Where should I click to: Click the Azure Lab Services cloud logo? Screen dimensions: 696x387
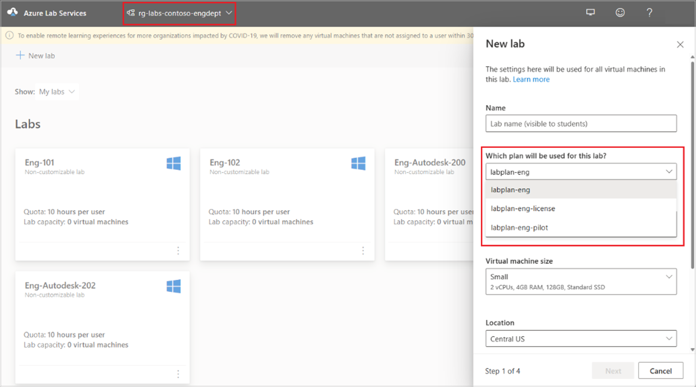coord(12,13)
